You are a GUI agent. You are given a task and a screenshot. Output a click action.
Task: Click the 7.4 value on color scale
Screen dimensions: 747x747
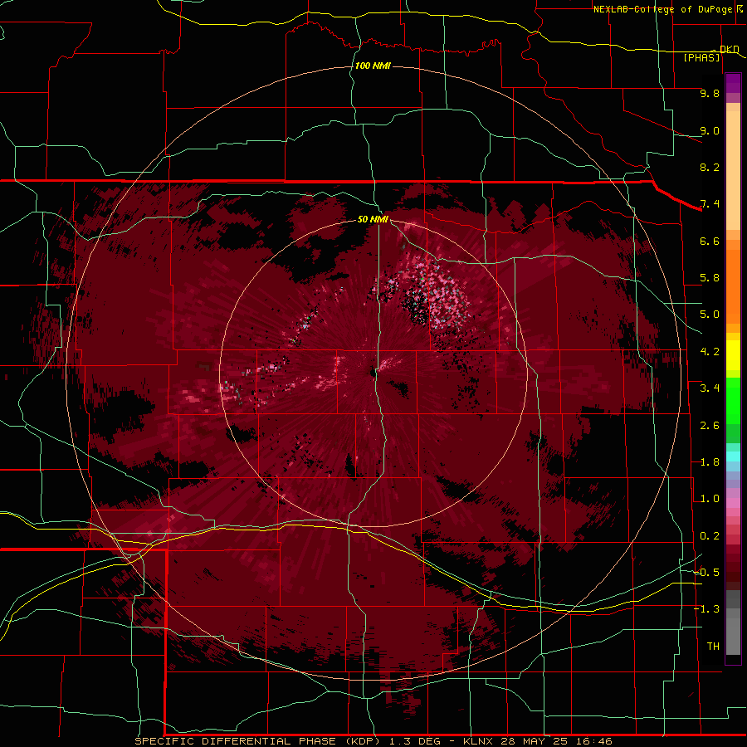tap(710, 204)
